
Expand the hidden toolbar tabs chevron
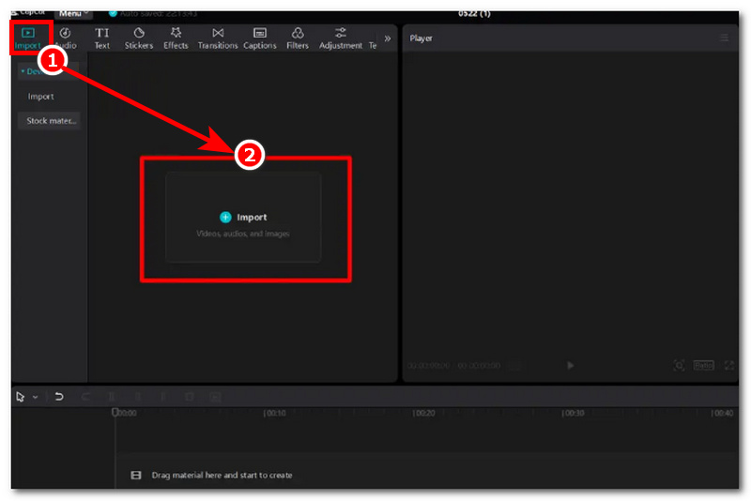pos(387,38)
